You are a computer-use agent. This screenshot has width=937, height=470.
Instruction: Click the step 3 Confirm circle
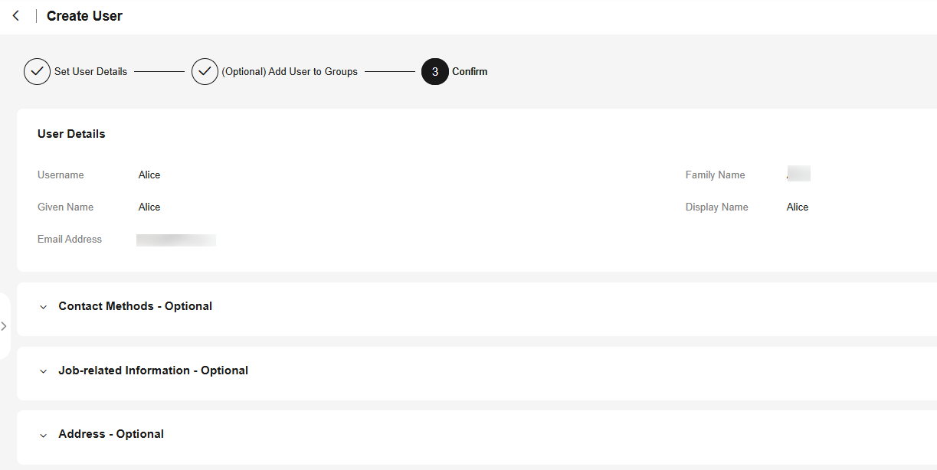pos(435,71)
